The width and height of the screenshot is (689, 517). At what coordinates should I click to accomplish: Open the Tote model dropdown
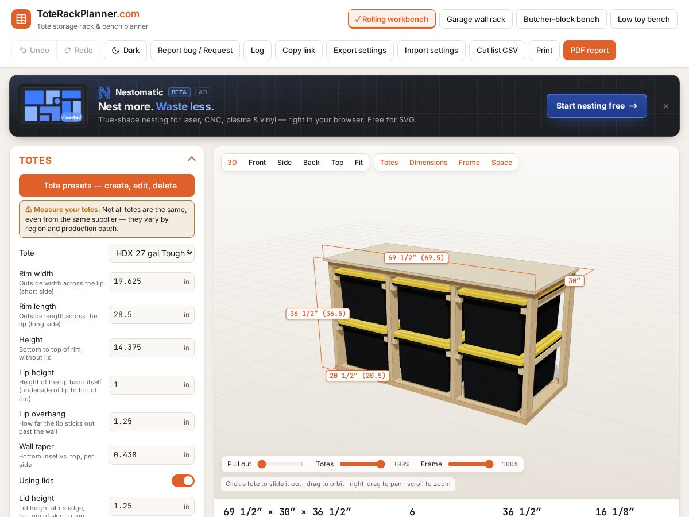(x=152, y=253)
